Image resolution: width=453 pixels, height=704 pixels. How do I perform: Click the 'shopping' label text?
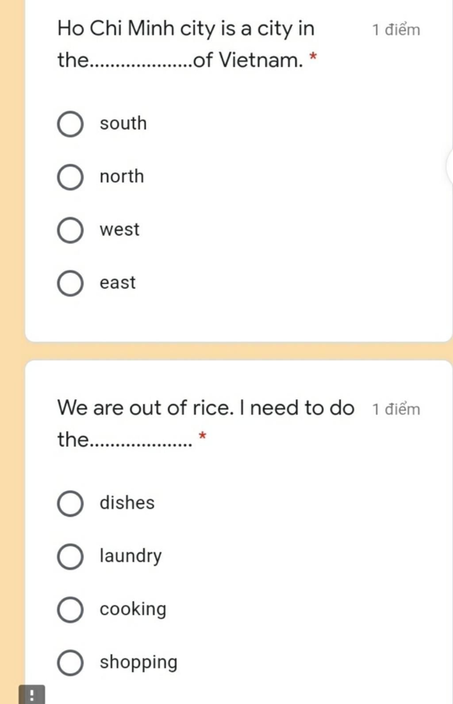pos(138,663)
